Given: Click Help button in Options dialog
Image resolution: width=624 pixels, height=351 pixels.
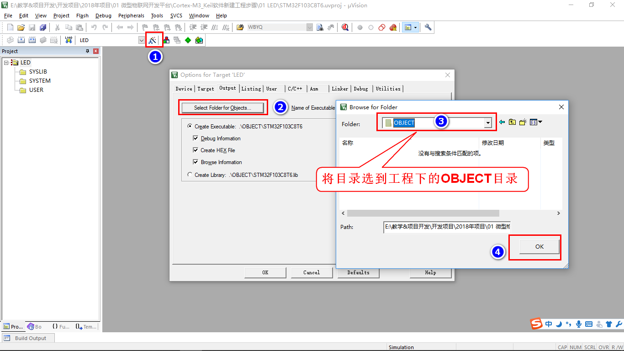Looking at the screenshot, I should 430,272.
